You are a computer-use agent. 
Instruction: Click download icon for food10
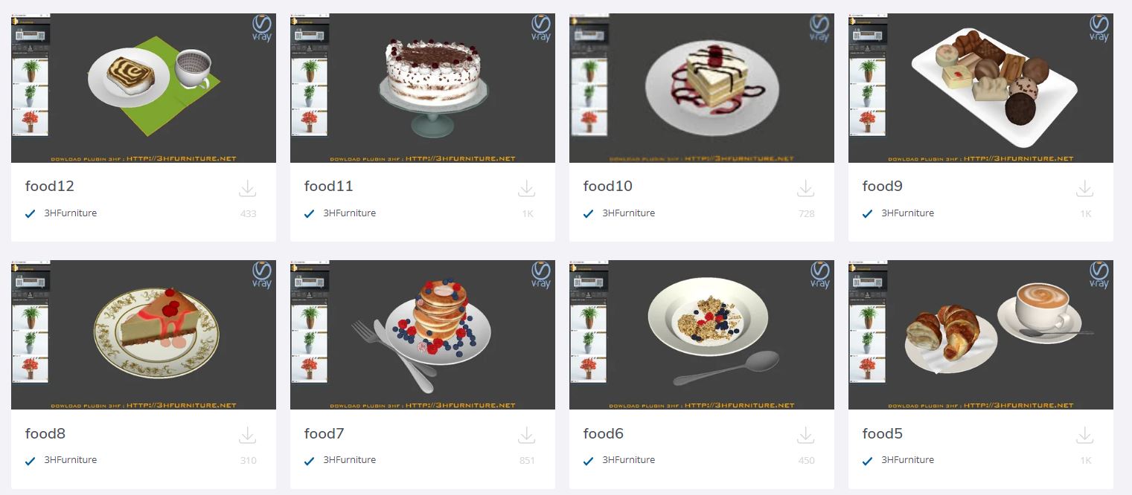click(x=806, y=189)
